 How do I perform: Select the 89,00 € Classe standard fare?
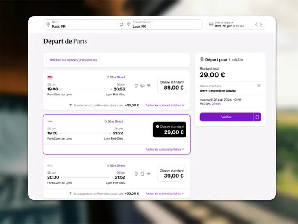pyautogui.click(x=172, y=85)
